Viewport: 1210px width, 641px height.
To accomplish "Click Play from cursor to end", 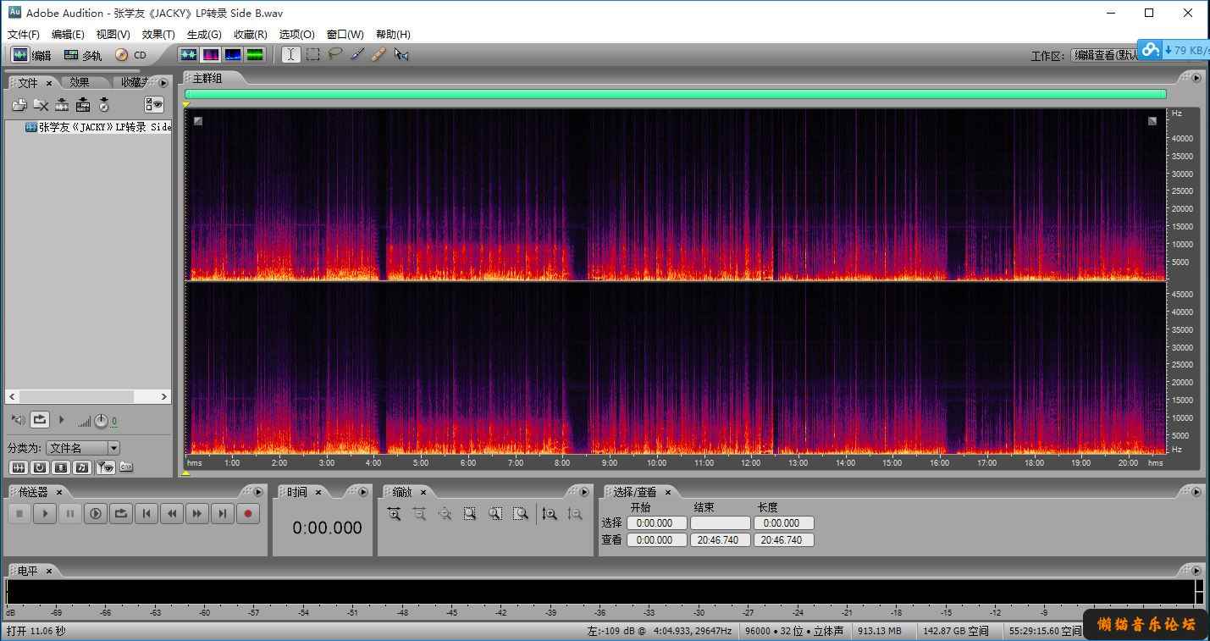I will coord(96,513).
